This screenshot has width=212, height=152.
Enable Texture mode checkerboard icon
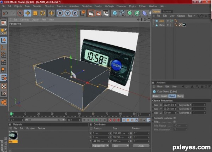(4, 86)
